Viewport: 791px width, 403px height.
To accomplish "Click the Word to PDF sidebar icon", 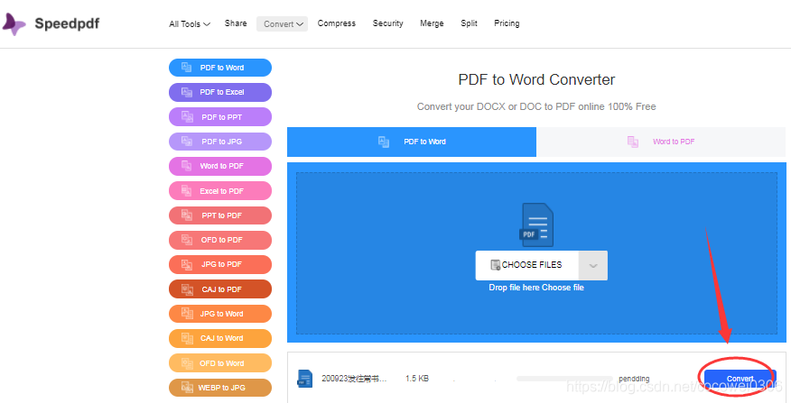I will (x=187, y=166).
